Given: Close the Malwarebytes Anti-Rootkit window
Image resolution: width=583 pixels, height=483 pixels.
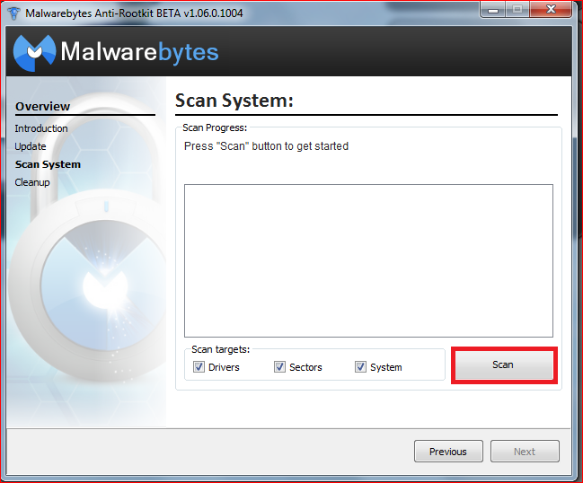Looking at the screenshot, I should click(551, 9).
